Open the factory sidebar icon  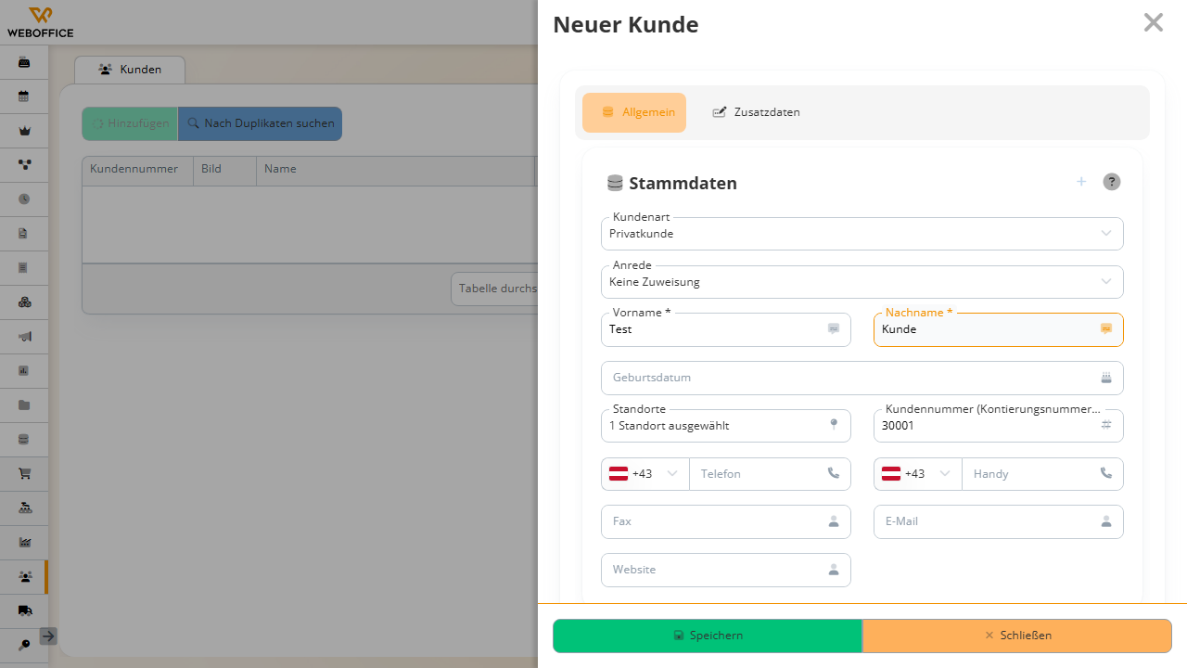(x=24, y=542)
